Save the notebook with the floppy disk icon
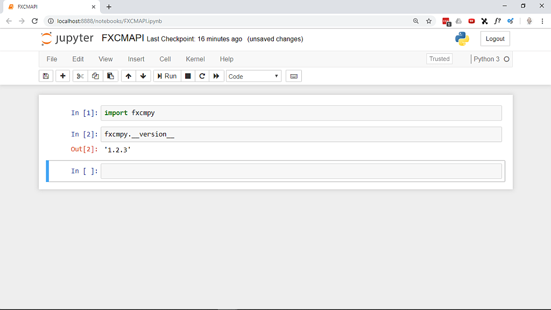The width and height of the screenshot is (551, 310). [46, 76]
